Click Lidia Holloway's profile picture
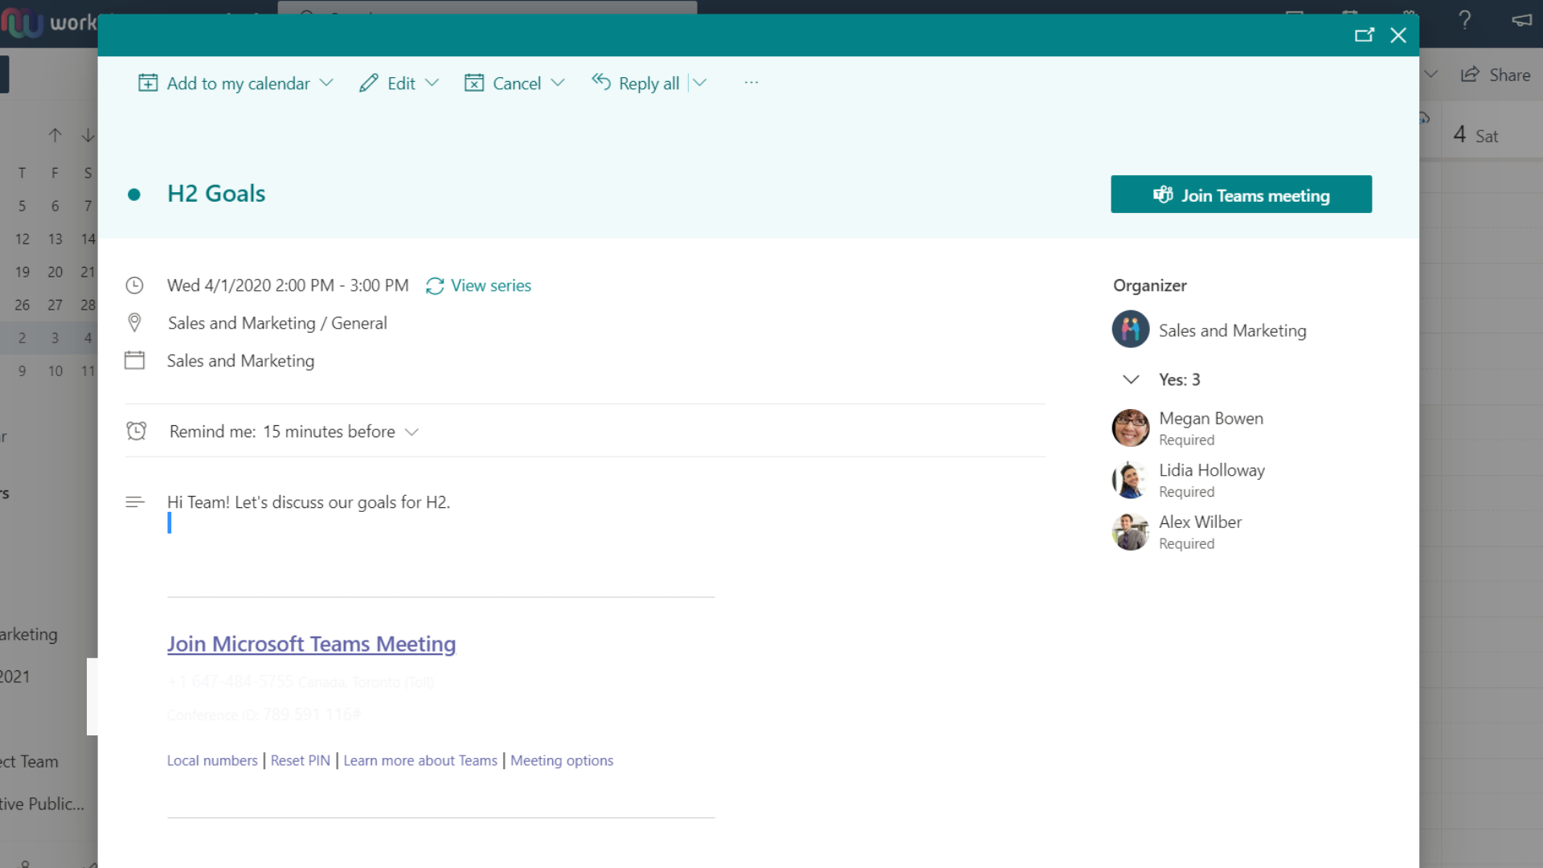Screen dimensions: 1543x868 [1131, 480]
